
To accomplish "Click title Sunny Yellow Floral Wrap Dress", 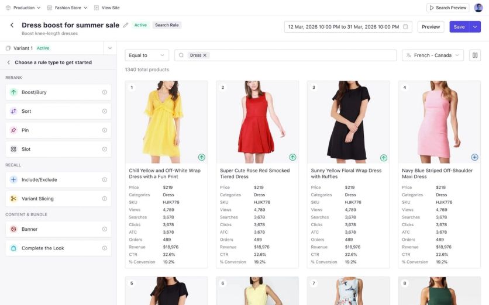I will coord(346,174).
